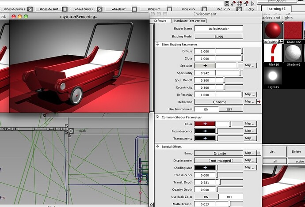Viewport: 305px width, 207px height.
Task: Click the arrow icon beside Bump Map button
Action: (x=259, y=153)
